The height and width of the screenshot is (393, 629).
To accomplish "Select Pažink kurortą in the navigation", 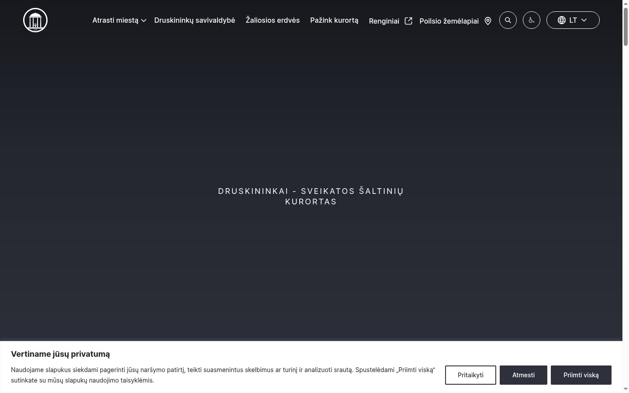I will coord(334,20).
